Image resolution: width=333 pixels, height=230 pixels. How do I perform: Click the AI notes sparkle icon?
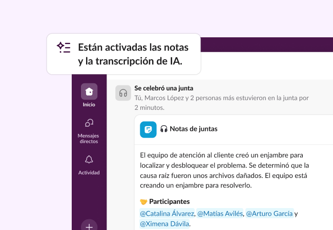click(64, 48)
